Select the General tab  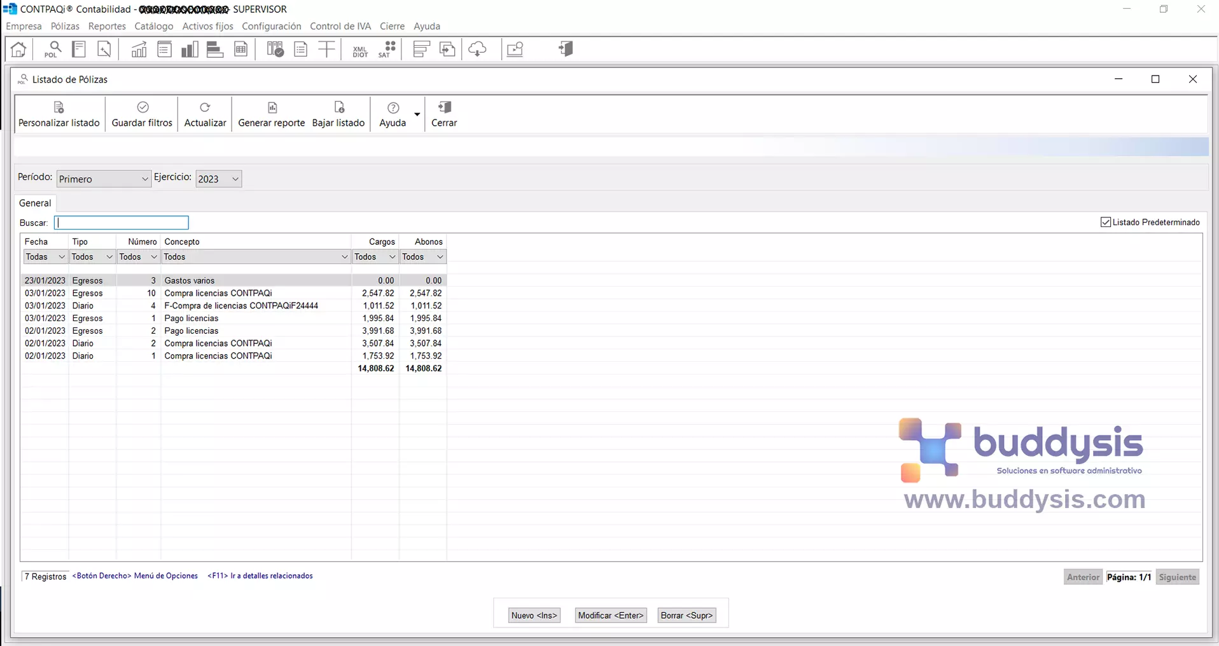click(x=35, y=203)
